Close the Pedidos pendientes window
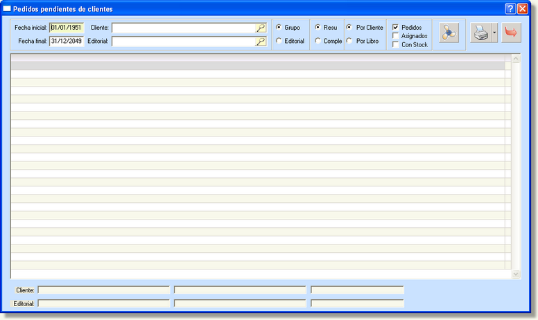The image size is (538, 320). point(522,8)
